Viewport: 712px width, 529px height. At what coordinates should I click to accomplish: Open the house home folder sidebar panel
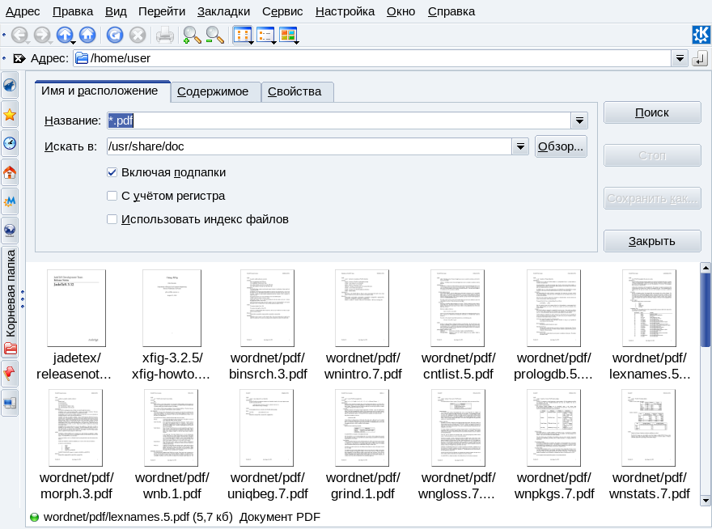[10, 172]
